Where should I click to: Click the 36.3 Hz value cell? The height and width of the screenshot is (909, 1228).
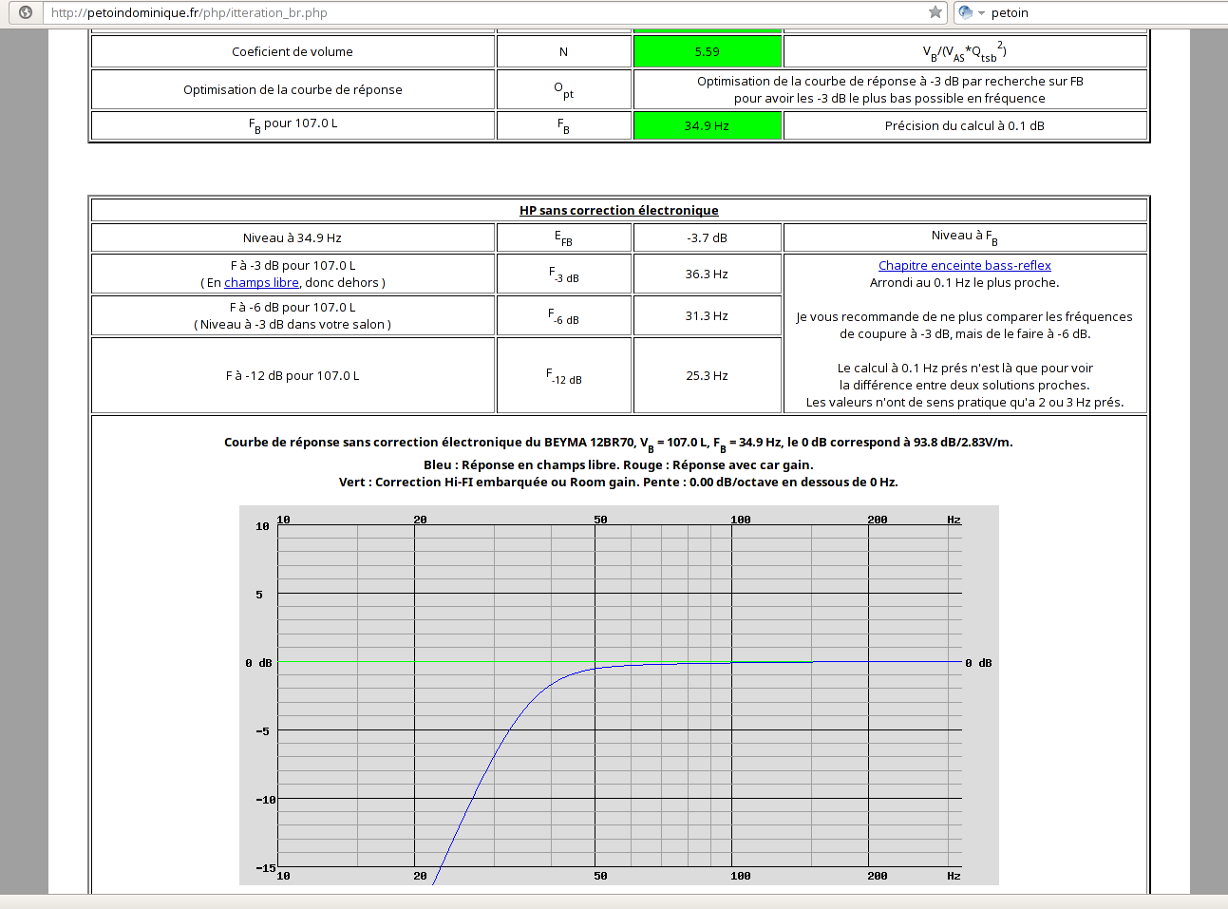[x=707, y=275]
